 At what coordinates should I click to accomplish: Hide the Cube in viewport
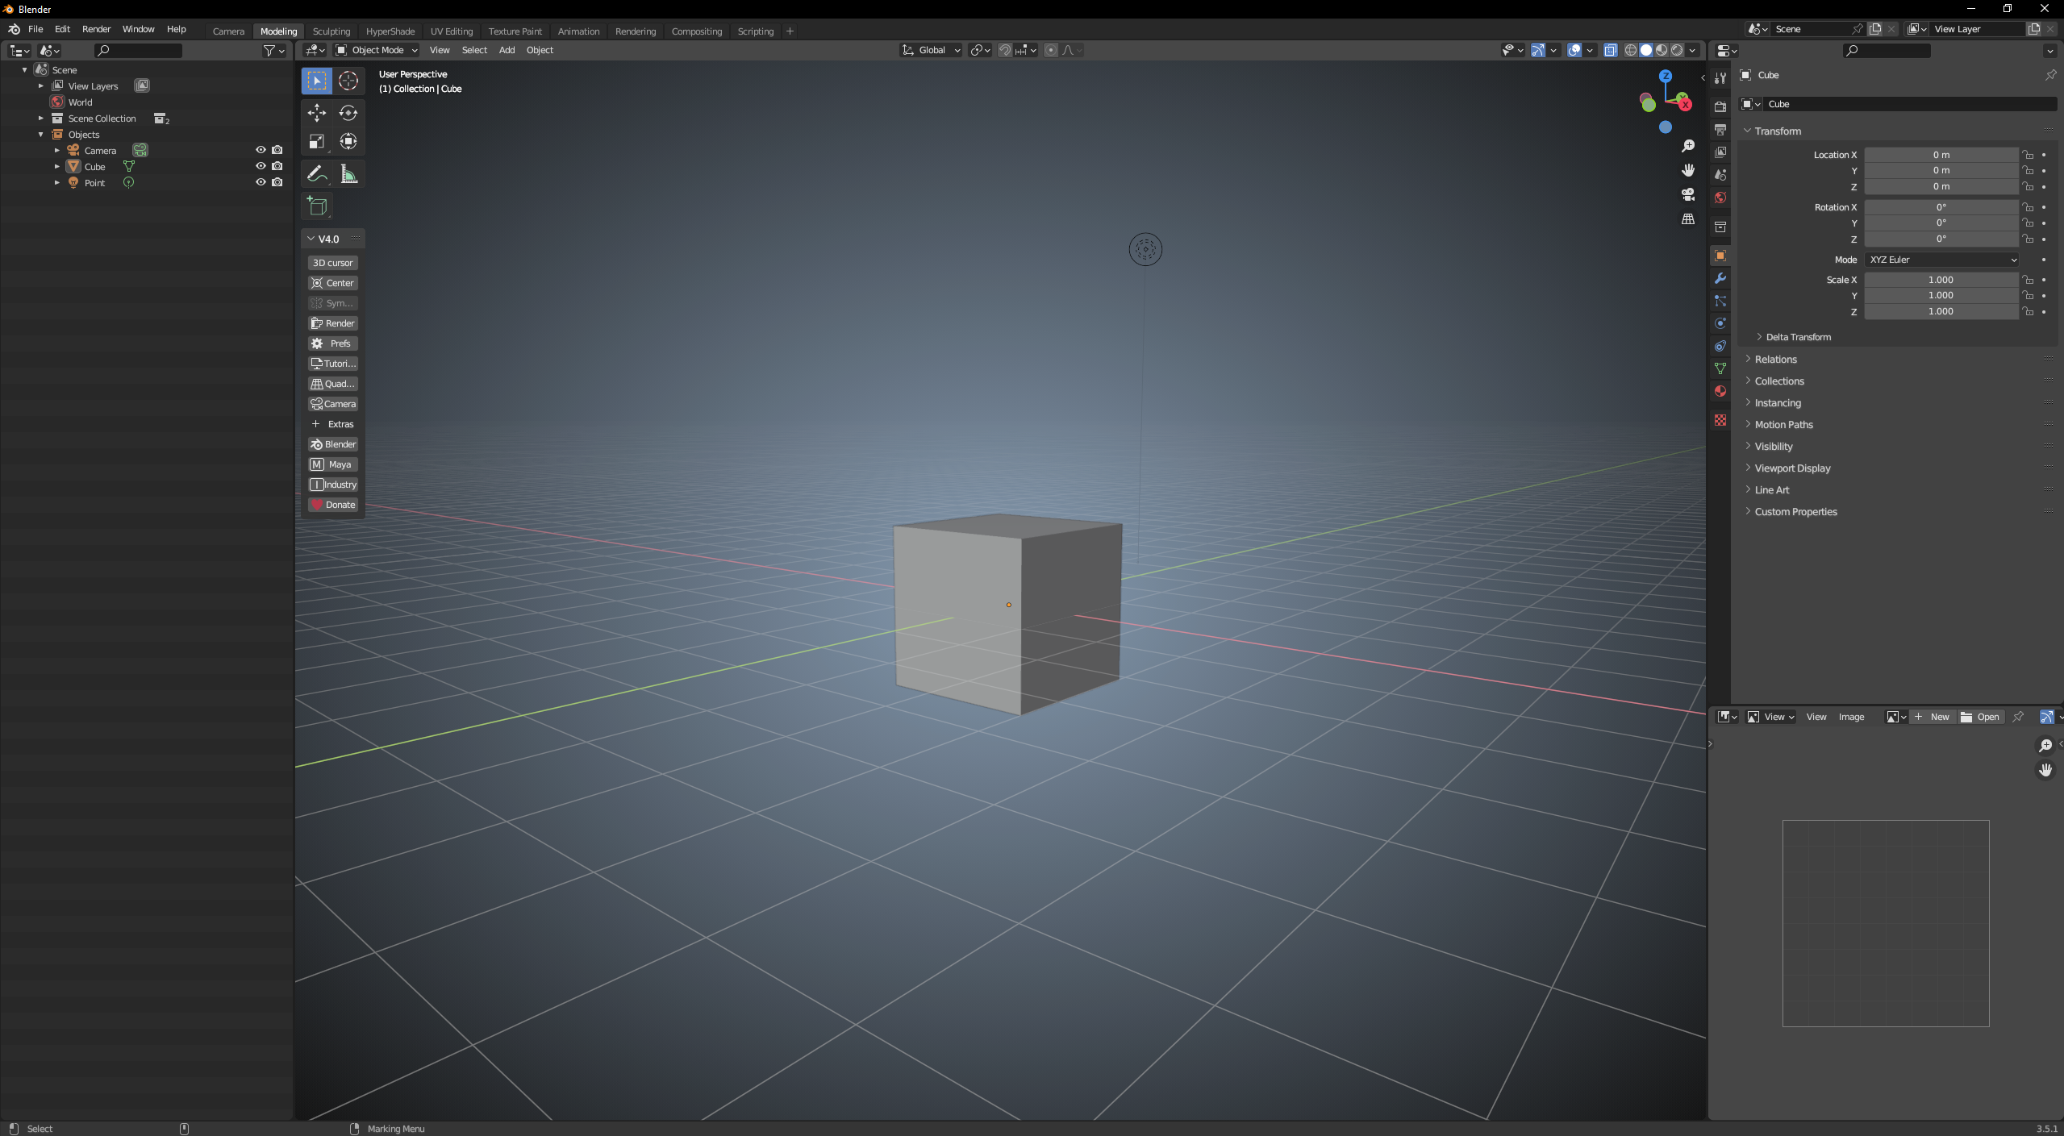tap(261, 166)
